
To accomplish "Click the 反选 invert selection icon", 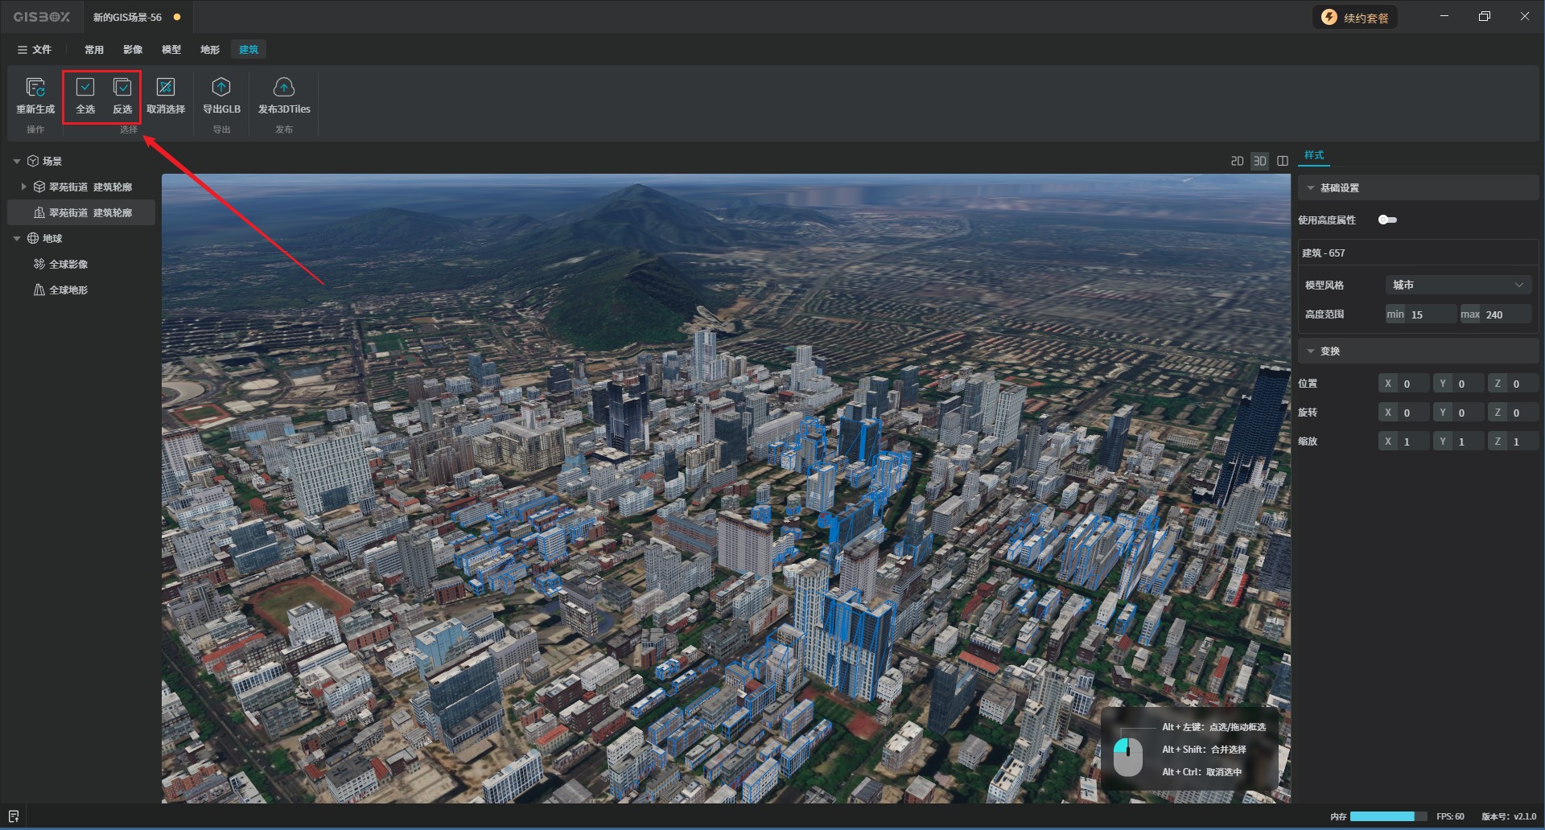I will tap(122, 87).
